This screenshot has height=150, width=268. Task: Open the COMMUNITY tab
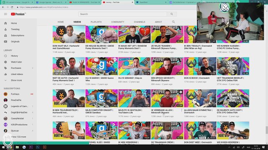[118, 22]
